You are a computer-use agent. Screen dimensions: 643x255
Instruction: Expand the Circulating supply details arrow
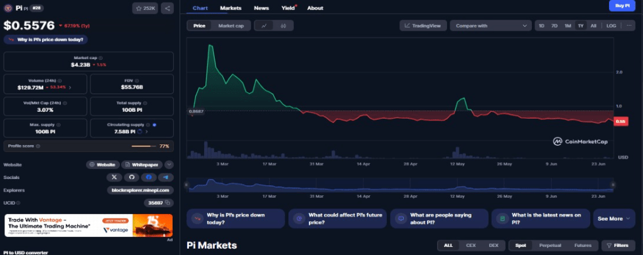(147, 132)
